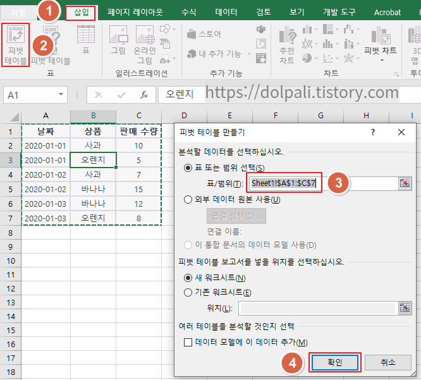Select column C header

(x=139, y=116)
